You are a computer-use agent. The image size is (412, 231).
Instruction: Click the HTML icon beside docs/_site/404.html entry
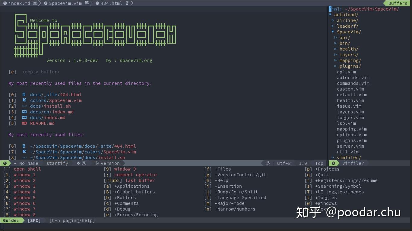click(24, 94)
